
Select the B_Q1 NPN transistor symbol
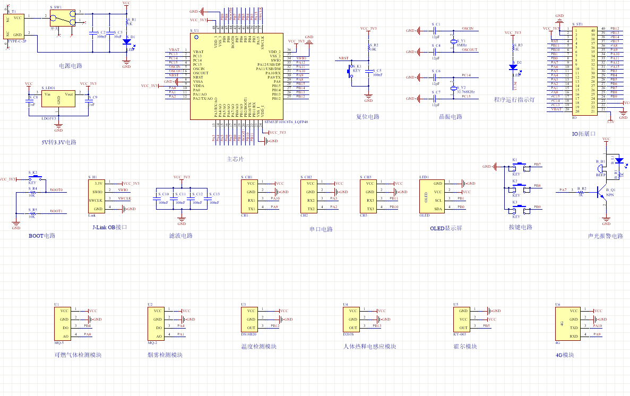(602, 192)
